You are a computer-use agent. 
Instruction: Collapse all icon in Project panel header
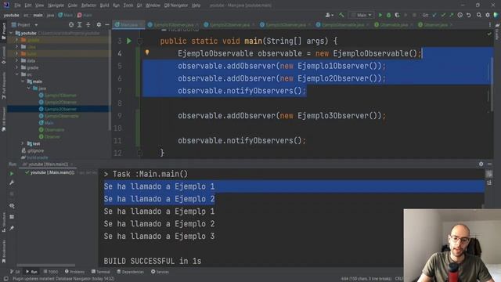click(x=88, y=24)
